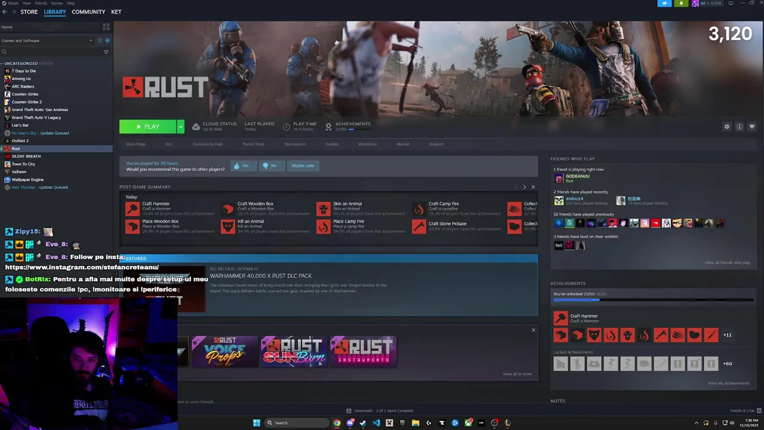Select Counter-Strike 2 in library list
This screenshot has width=764, height=430.
27,102
